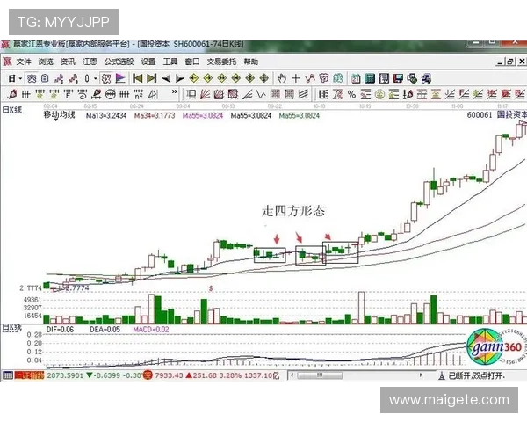Click the red floppy disk save icon
The width and height of the screenshot is (527, 422).
pyautogui.click(x=398, y=79)
